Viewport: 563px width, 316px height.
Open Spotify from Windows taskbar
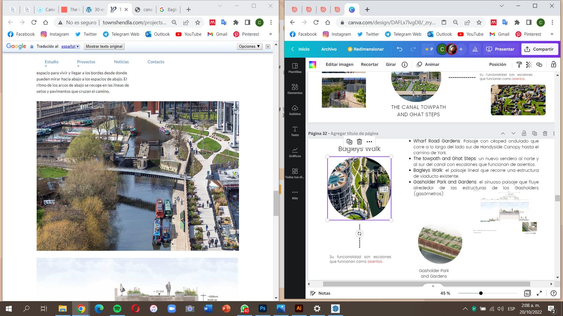[x=117, y=309]
